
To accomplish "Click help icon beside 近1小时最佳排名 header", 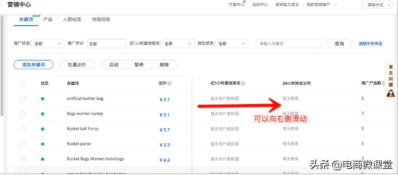I will (x=243, y=83).
